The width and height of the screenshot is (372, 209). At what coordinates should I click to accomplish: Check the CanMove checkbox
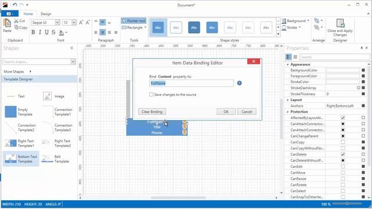[343, 173]
